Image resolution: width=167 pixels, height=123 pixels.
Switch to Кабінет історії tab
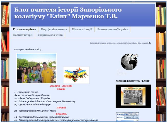[23, 35]
